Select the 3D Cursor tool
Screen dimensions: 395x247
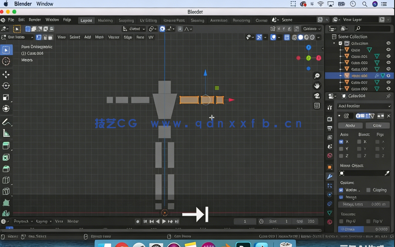tap(6, 61)
